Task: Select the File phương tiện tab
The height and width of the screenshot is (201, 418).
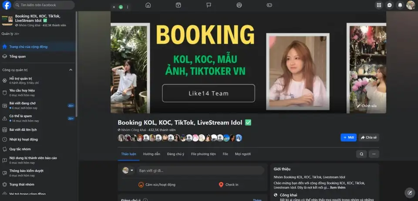Action: (203, 154)
